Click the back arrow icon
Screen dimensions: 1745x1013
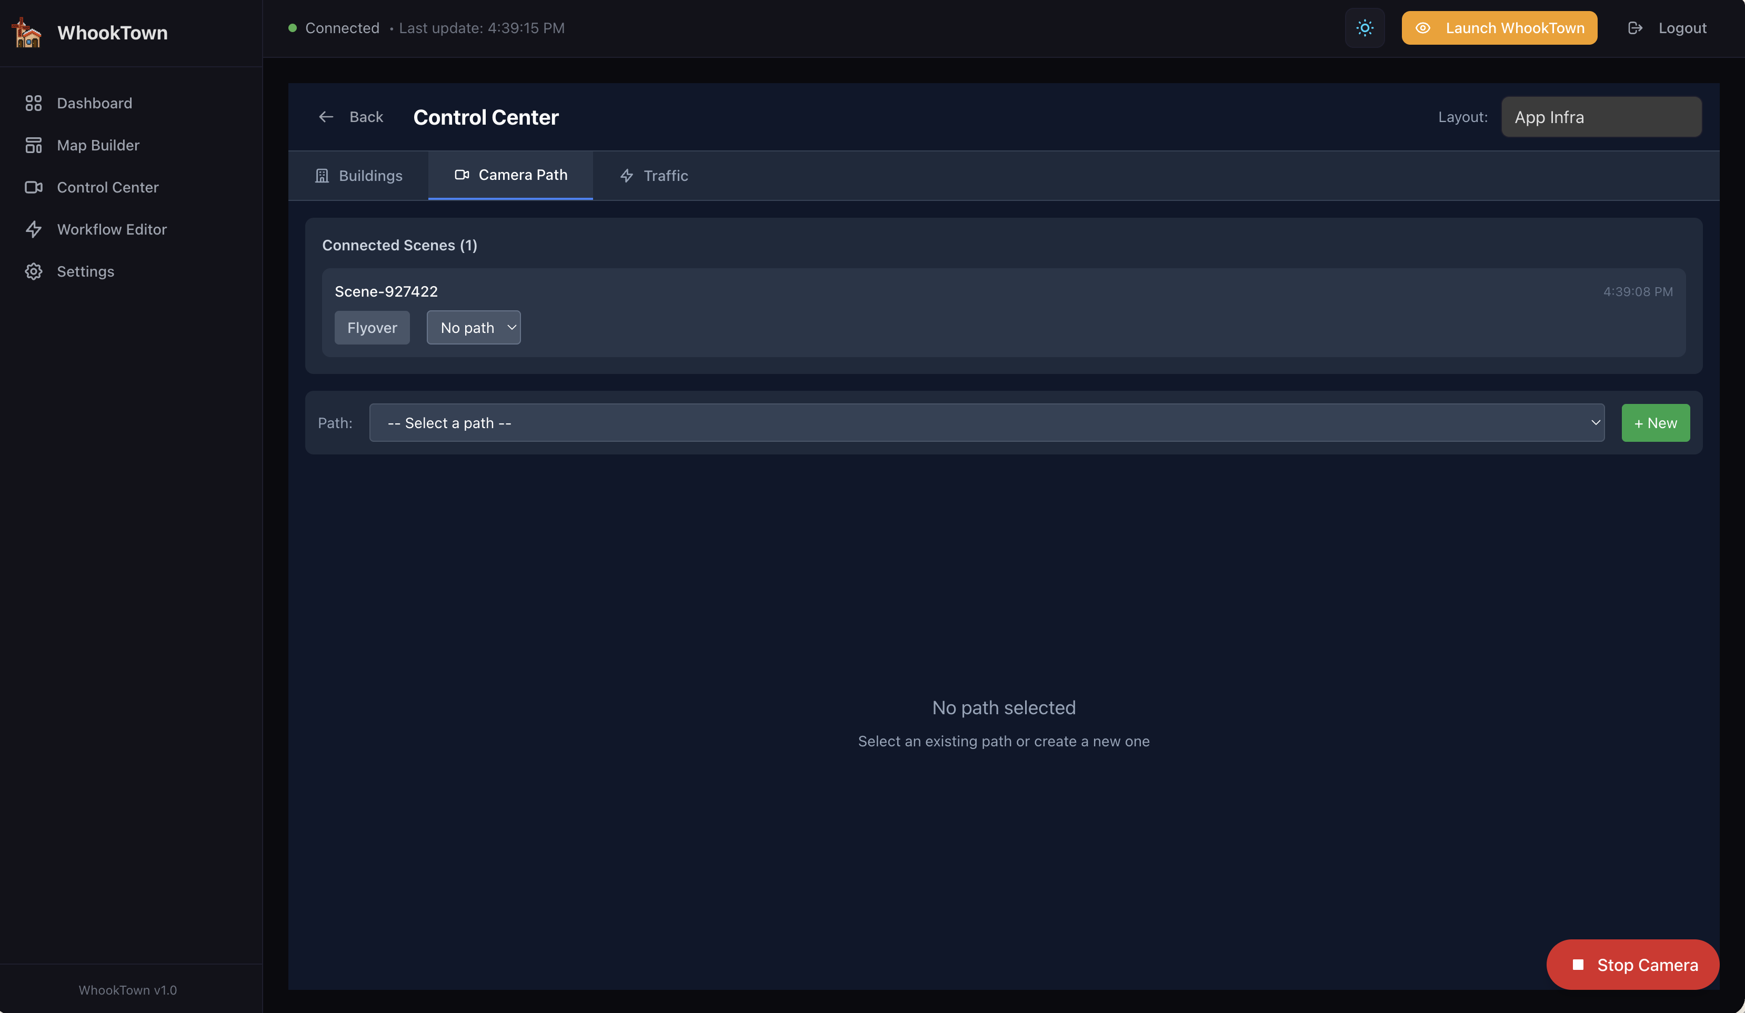click(x=325, y=117)
